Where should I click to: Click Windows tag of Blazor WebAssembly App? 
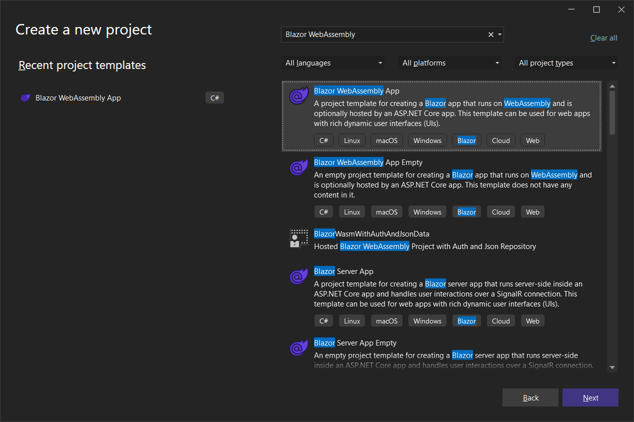[x=427, y=140]
